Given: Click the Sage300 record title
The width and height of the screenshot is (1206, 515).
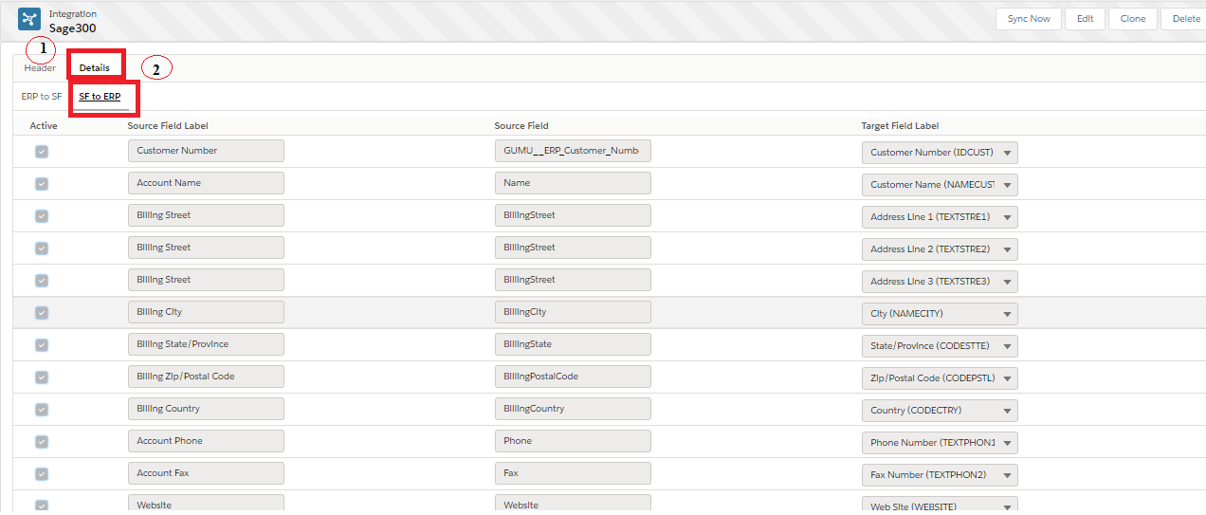Looking at the screenshot, I should click(x=72, y=28).
